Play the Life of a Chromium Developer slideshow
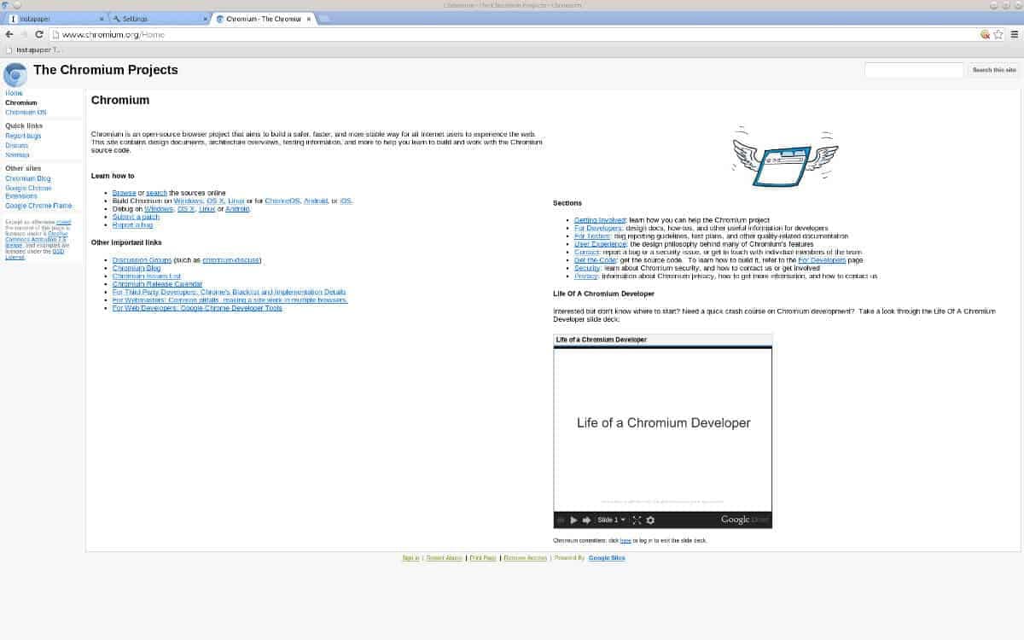 click(573, 520)
